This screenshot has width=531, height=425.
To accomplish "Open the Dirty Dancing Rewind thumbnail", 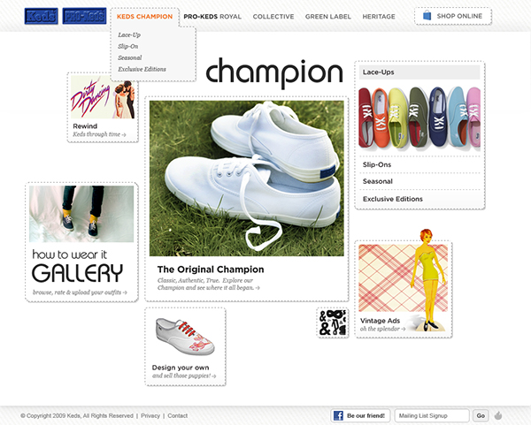I will [x=103, y=97].
